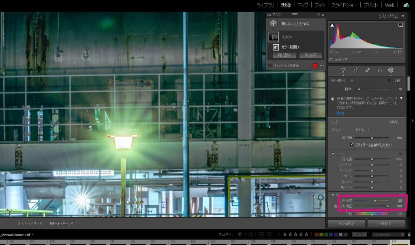The image size is (415, 245).
Task: Enable the オーバーレイを表示 checkbox
Action: coord(270,65)
